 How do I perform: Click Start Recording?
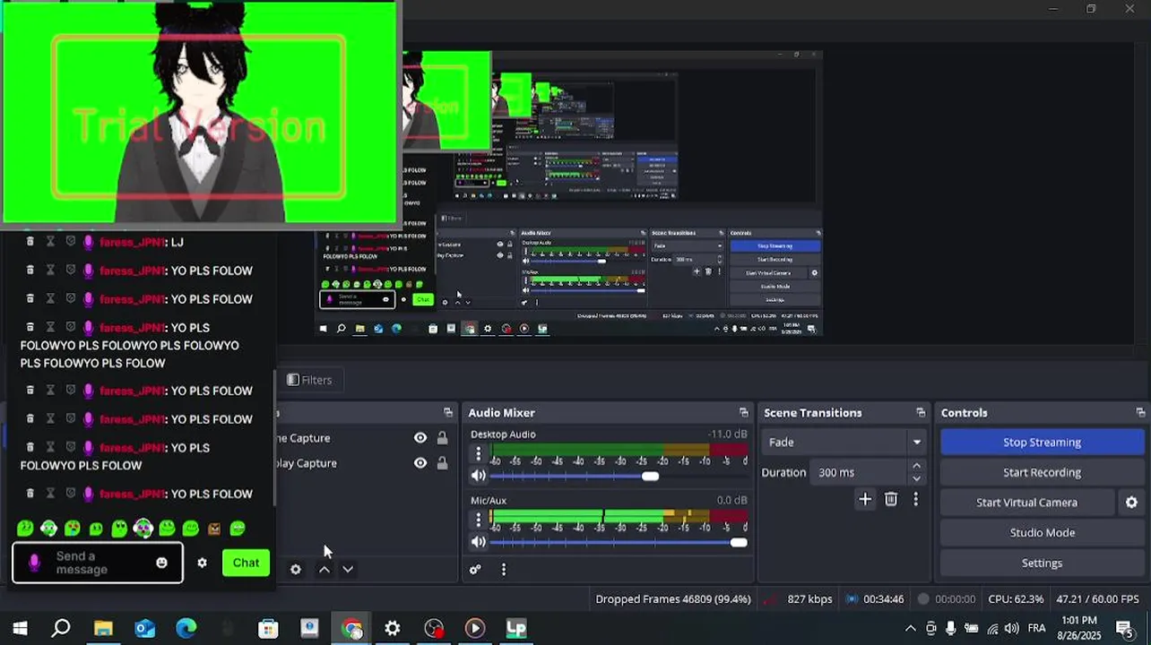pos(1042,472)
